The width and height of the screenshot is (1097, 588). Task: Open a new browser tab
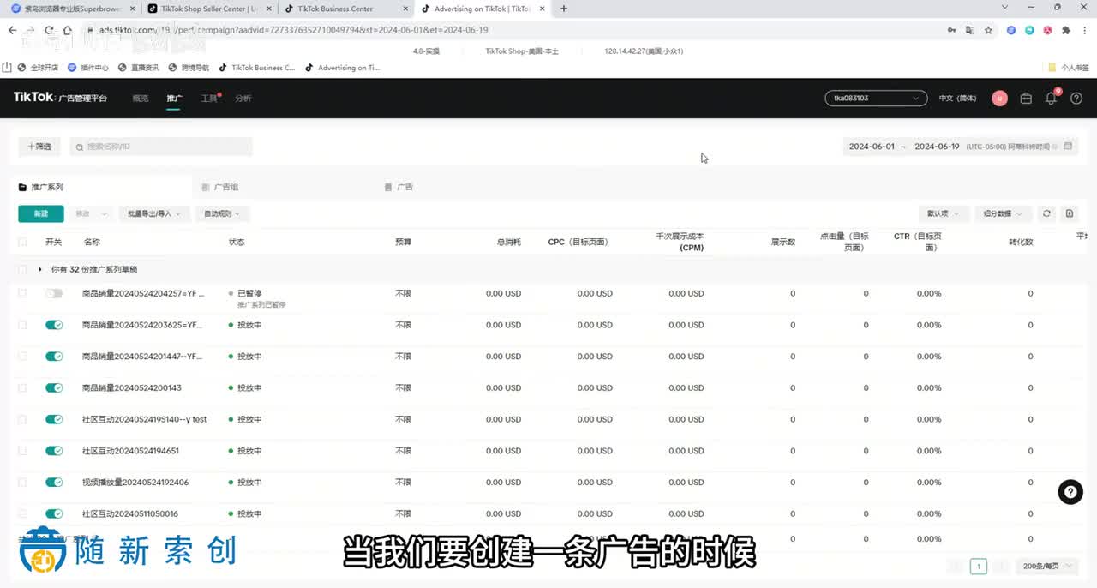(563, 9)
